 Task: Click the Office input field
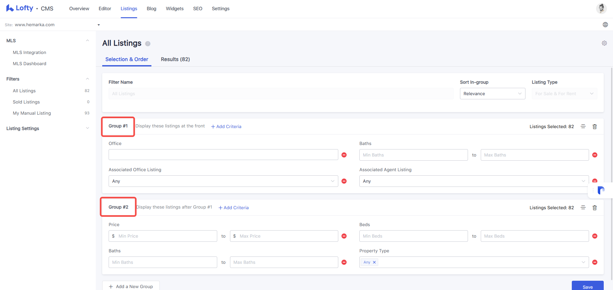point(223,155)
